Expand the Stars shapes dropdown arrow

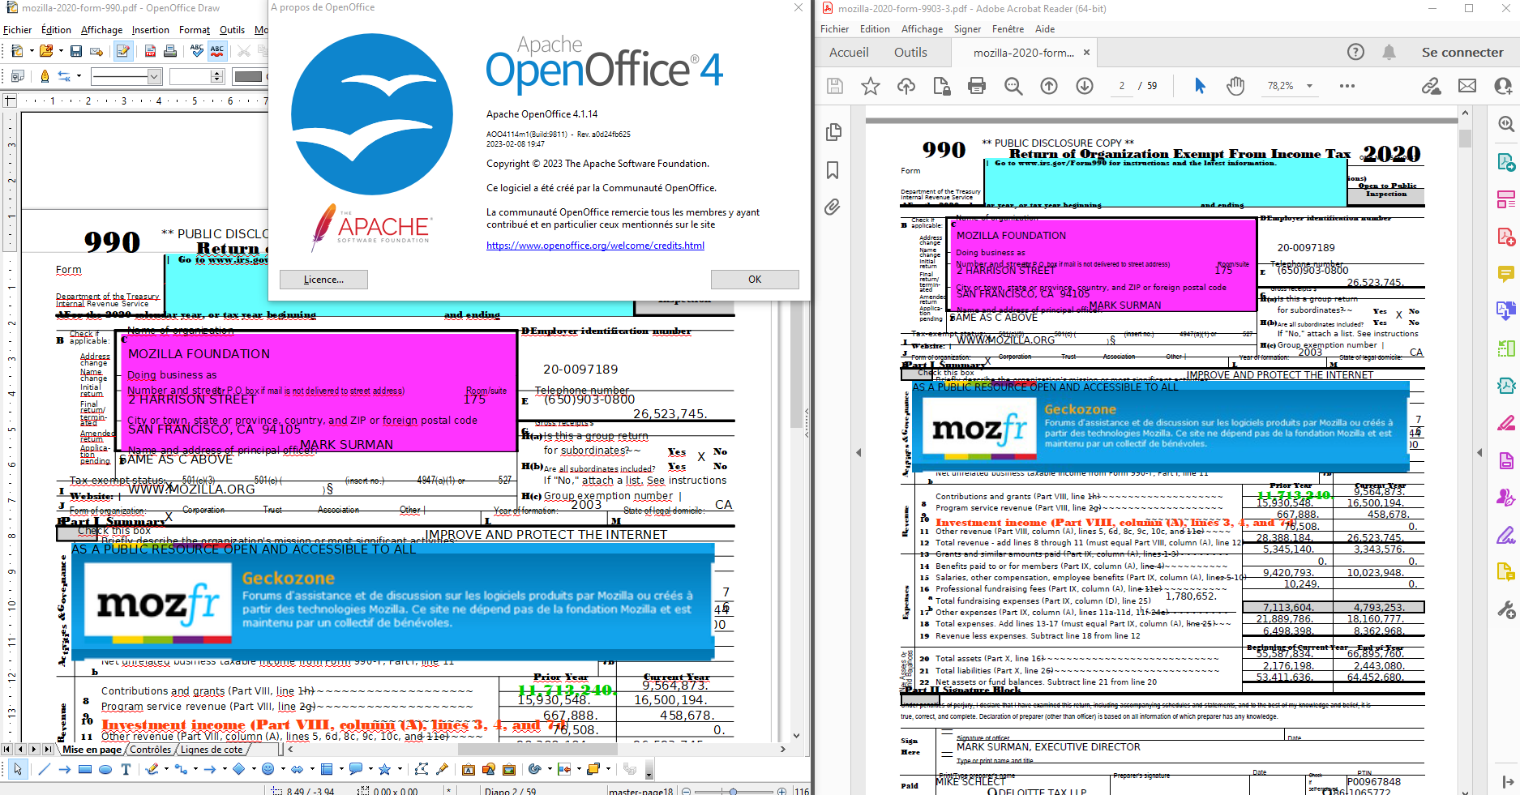(x=399, y=769)
